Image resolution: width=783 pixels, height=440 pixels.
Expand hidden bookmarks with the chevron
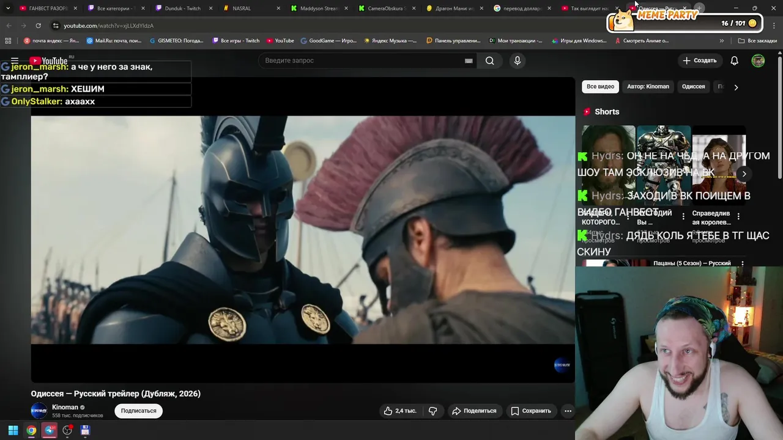pos(722,41)
